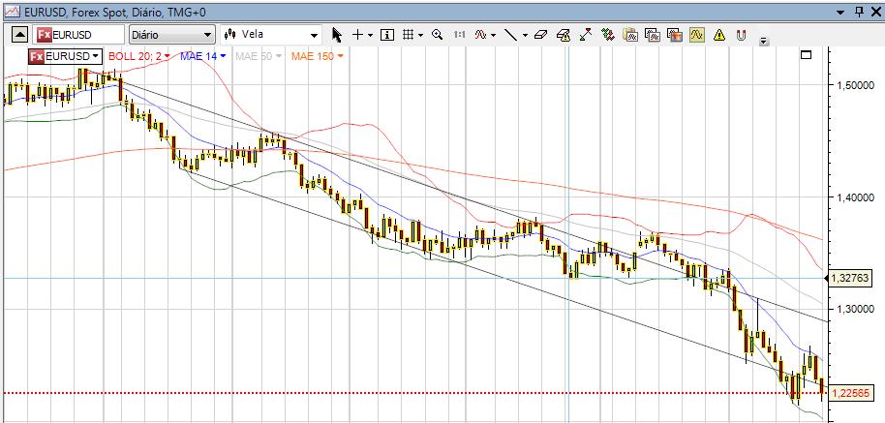
Task: Click the 1,40000 axis label
Action: point(855,196)
